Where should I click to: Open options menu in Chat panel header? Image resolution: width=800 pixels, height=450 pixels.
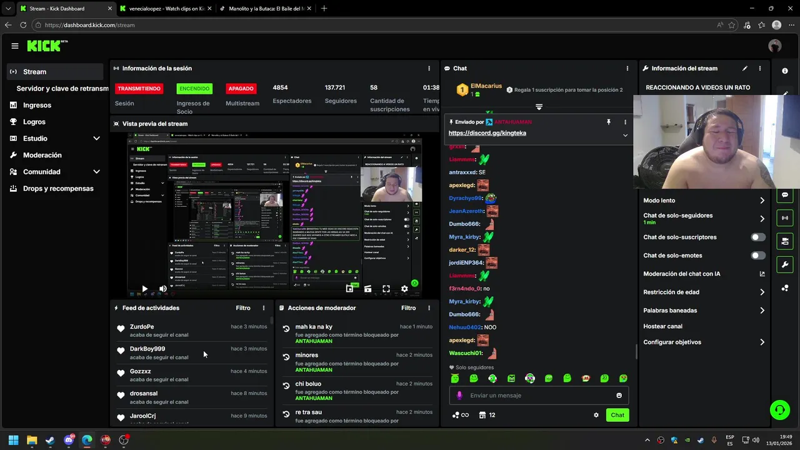pos(627,68)
